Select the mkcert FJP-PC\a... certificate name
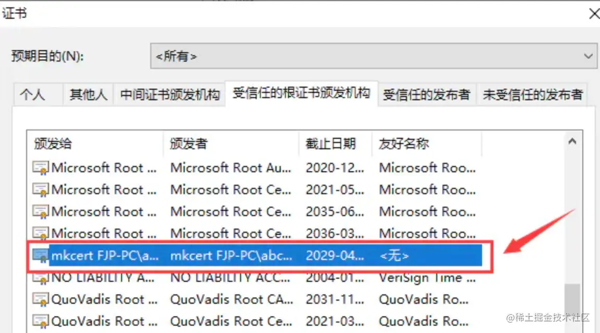The image size is (600, 333). pyautogui.click(x=105, y=255)
